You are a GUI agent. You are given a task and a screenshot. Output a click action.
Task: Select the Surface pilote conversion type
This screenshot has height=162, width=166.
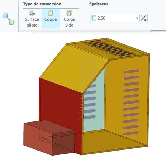point(32,19)
